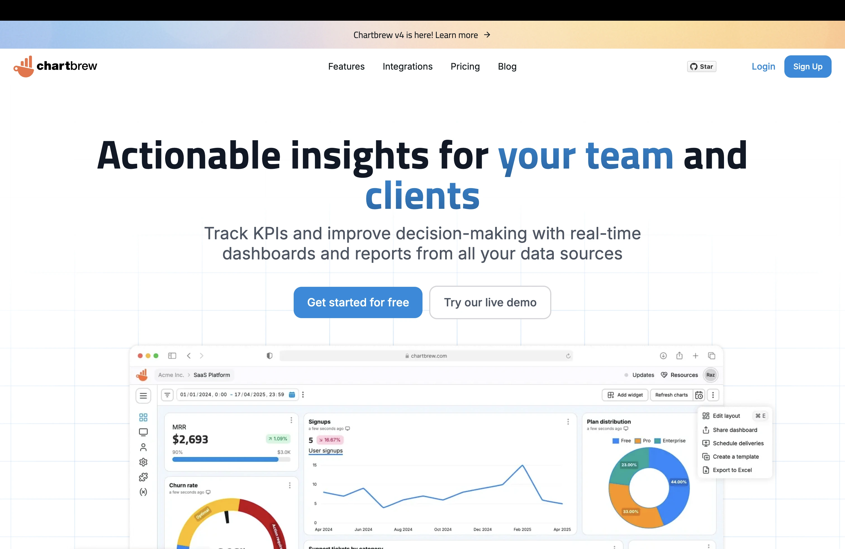845x549 pixels.
Task: Click the SaaS Platform breadcrumb
Action: 212,375
